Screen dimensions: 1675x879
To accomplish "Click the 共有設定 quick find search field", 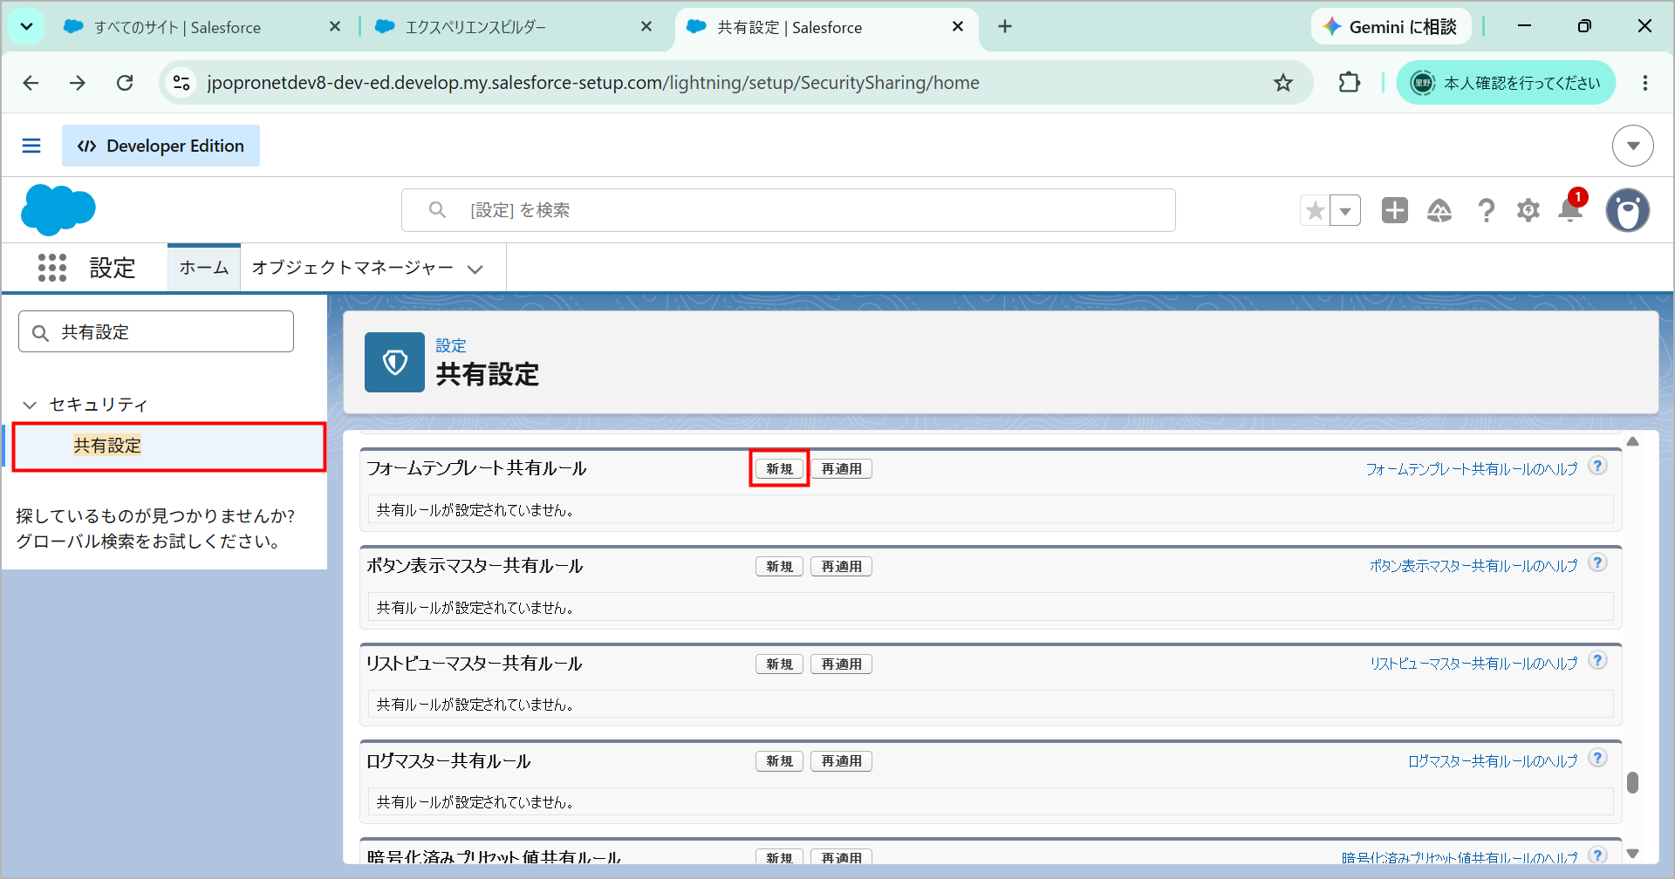I will pos(156,332).
